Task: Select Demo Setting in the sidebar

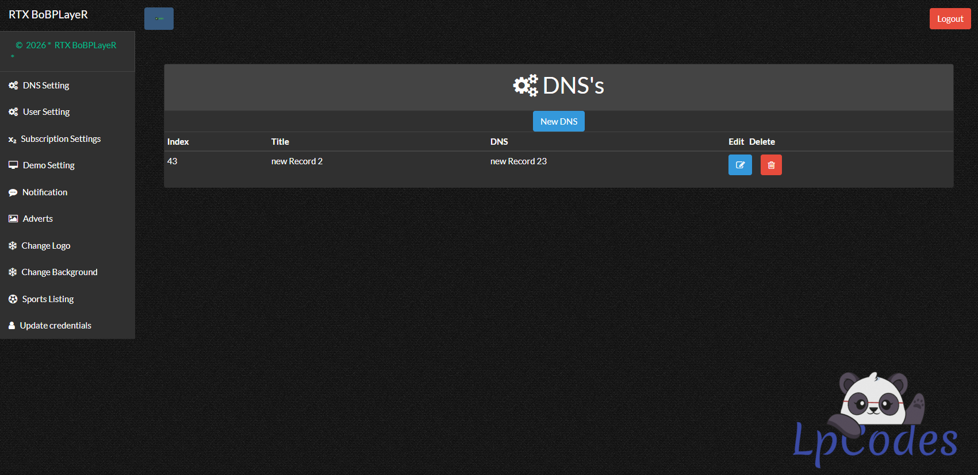Action: [x=48, y=165]
